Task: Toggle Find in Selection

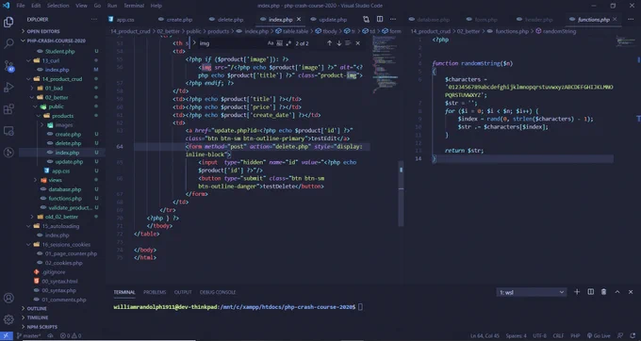Action: (x=348, y=43)
